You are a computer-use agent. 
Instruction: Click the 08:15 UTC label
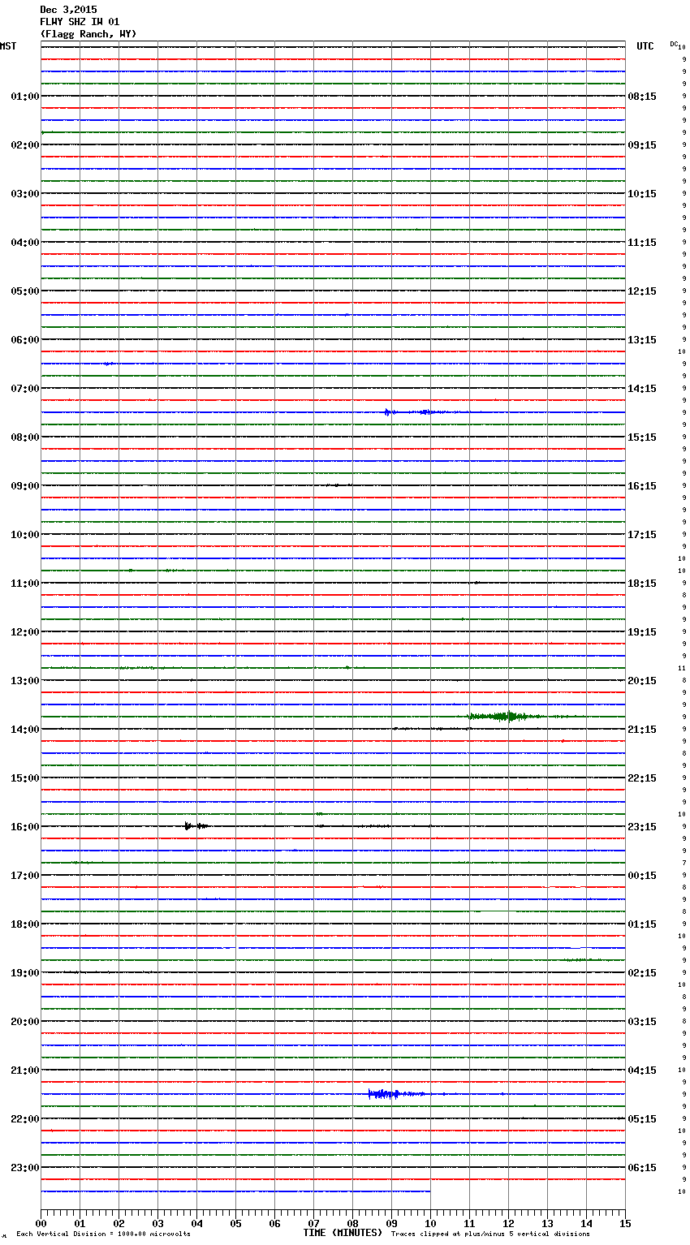coord(642,97)
